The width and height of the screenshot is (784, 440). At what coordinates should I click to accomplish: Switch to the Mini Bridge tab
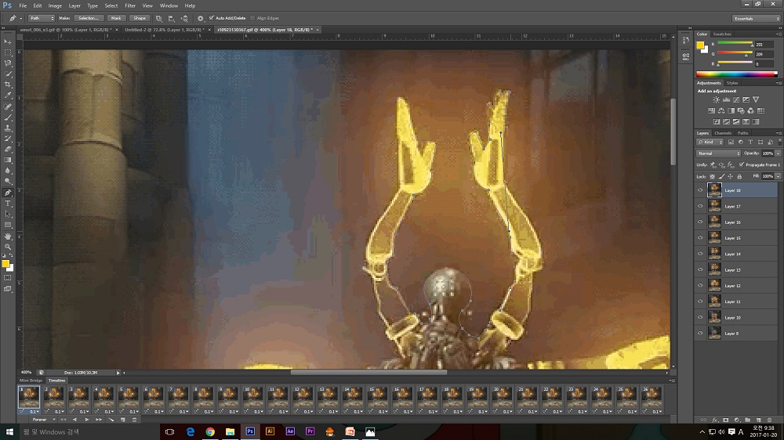[x=31, y=380]
